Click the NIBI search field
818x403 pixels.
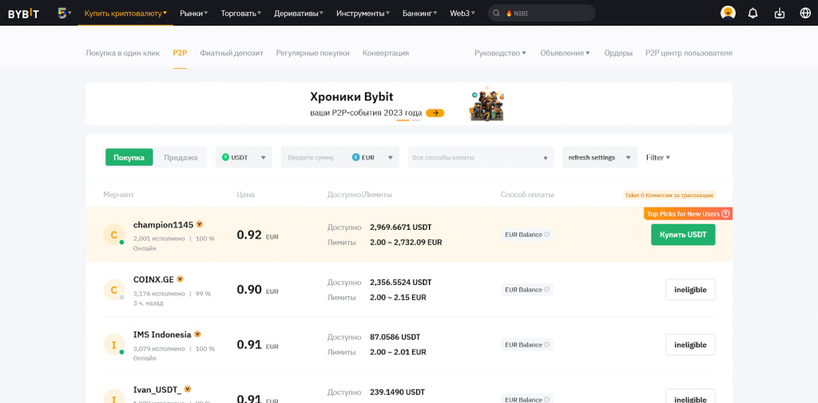tap(542, 13)
